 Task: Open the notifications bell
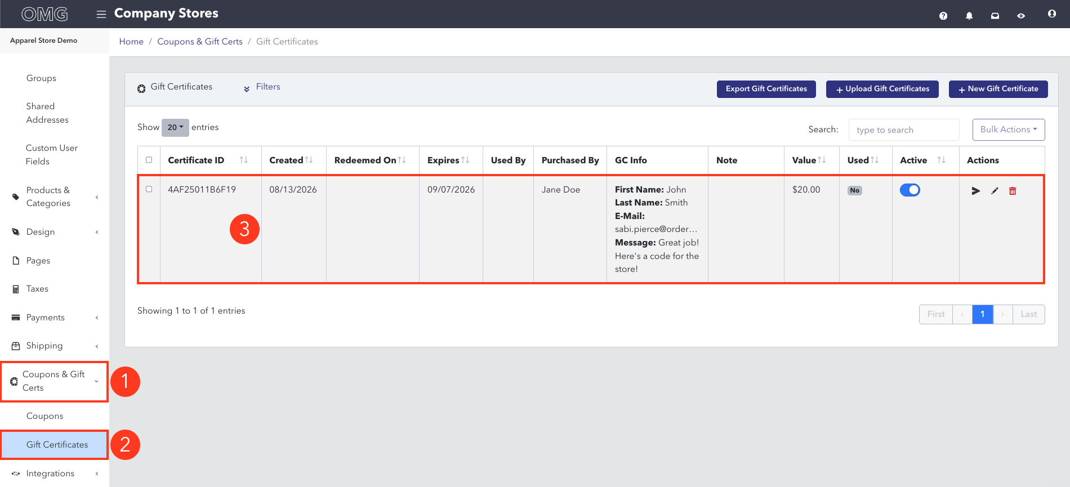click(x=969, y=16)
